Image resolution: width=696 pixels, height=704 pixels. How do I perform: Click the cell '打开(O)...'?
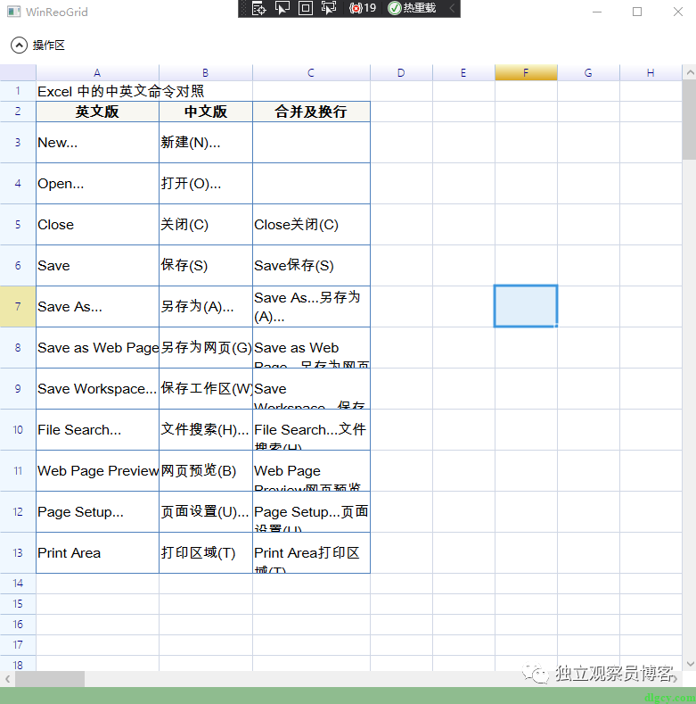tap(205, 184)
